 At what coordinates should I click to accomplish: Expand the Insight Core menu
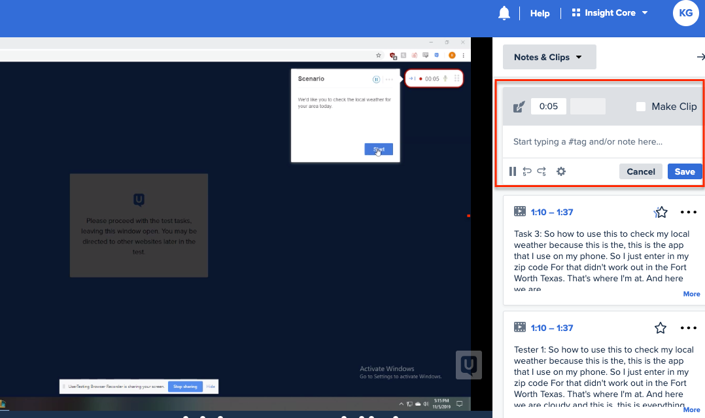pos(610,12)
